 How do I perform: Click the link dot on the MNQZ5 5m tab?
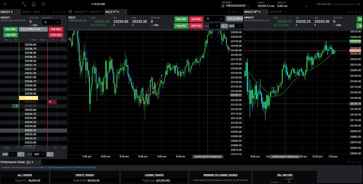[x=259, y=12]
